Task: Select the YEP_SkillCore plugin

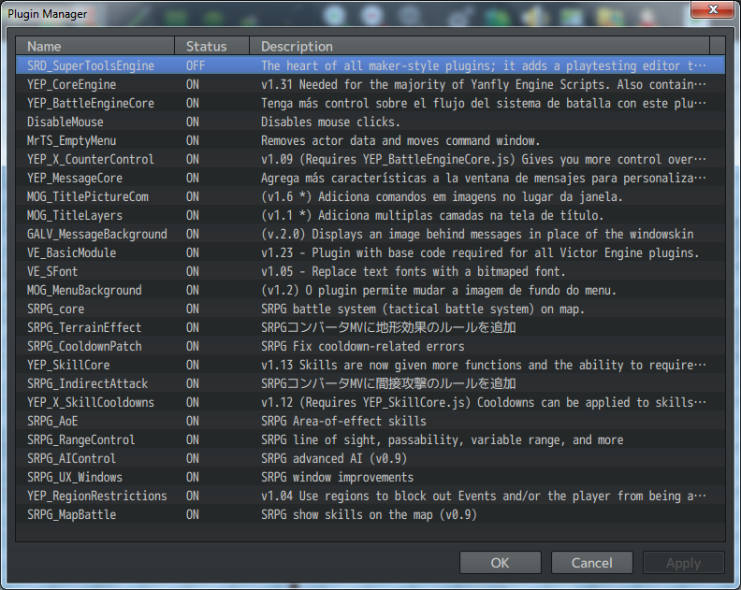Action: [370, 366]
